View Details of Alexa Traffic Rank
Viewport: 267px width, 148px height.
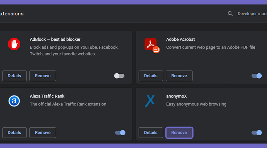[14, 133]
